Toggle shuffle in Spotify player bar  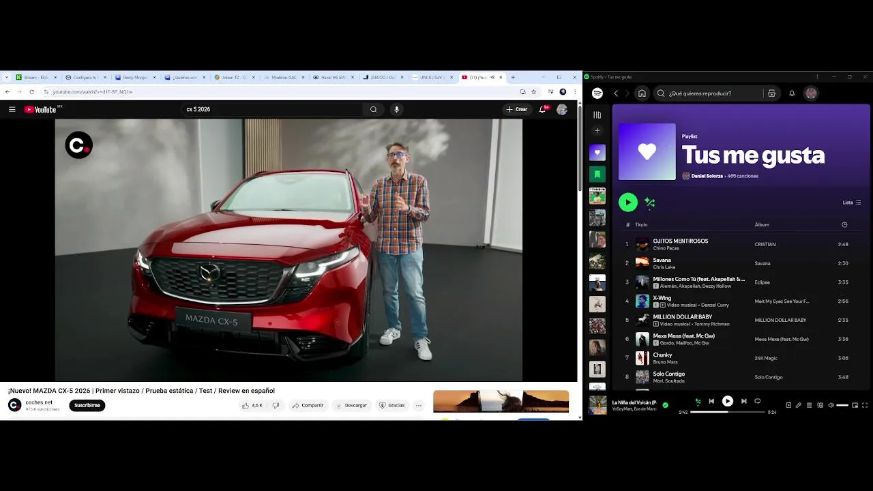click(697, 401)
